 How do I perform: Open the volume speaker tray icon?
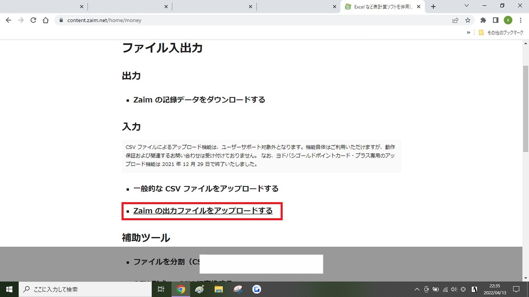454,289
